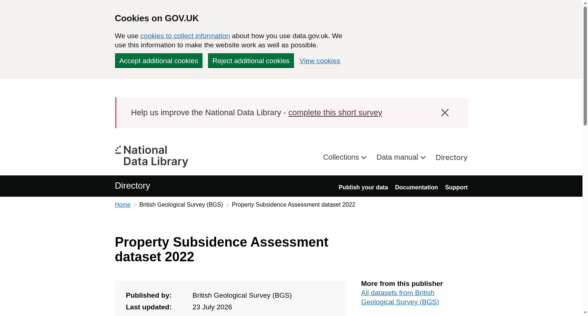Click the date 23 July 2026

point(212,307)
